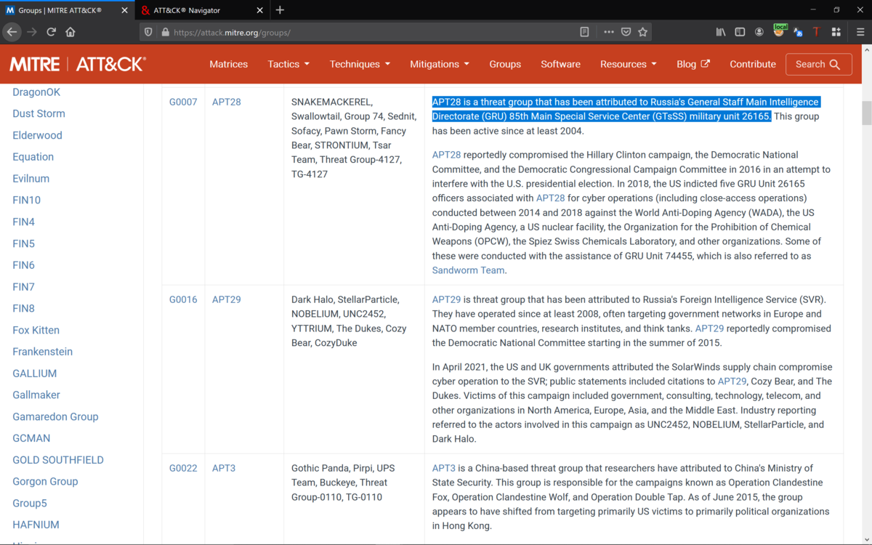The width and height of the screenshot is (872, 545).
Task: Open the Firefox account icon
Action: [759, 32]
